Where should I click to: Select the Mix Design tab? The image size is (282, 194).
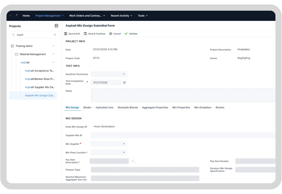coord(72,107)
